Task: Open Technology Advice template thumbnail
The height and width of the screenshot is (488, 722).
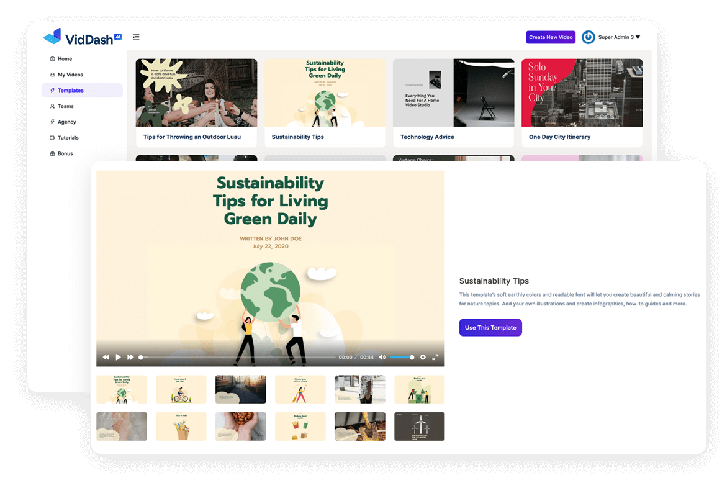Action: coord(453,93)
